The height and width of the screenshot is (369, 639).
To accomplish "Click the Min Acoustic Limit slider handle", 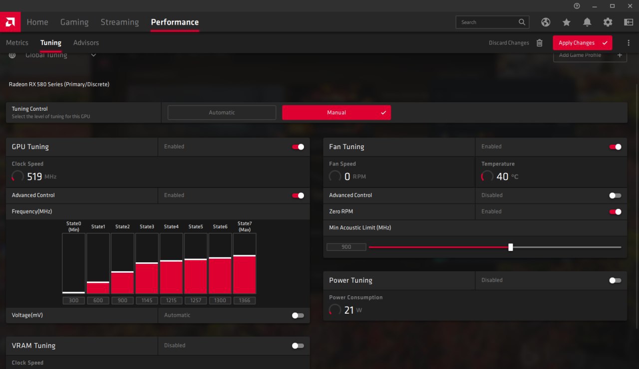I will (510, 247).
